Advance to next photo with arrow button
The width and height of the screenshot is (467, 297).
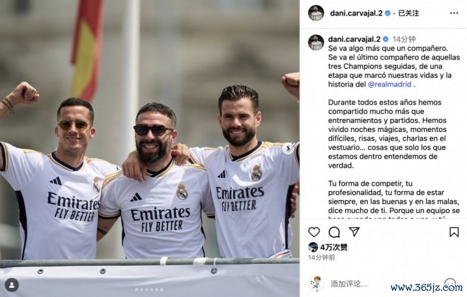click(x=288, y=148)
